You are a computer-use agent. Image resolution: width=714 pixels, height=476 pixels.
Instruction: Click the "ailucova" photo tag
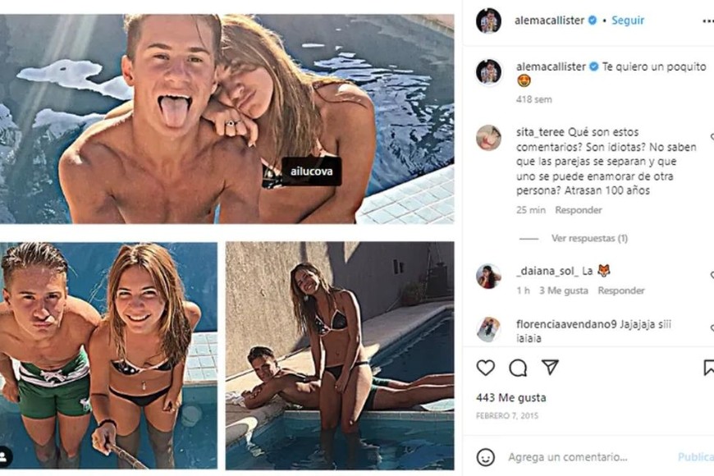[311, 172]
